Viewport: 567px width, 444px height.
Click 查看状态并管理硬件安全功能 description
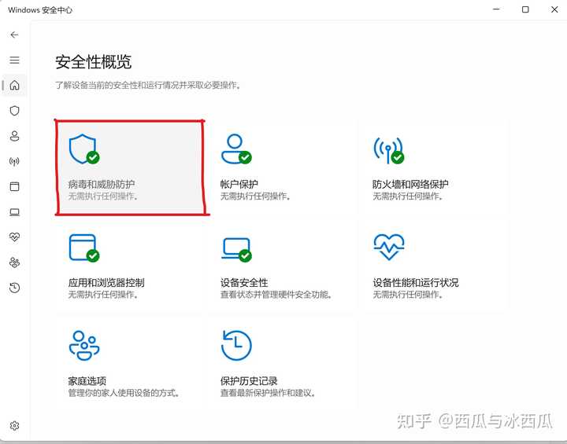276,295
